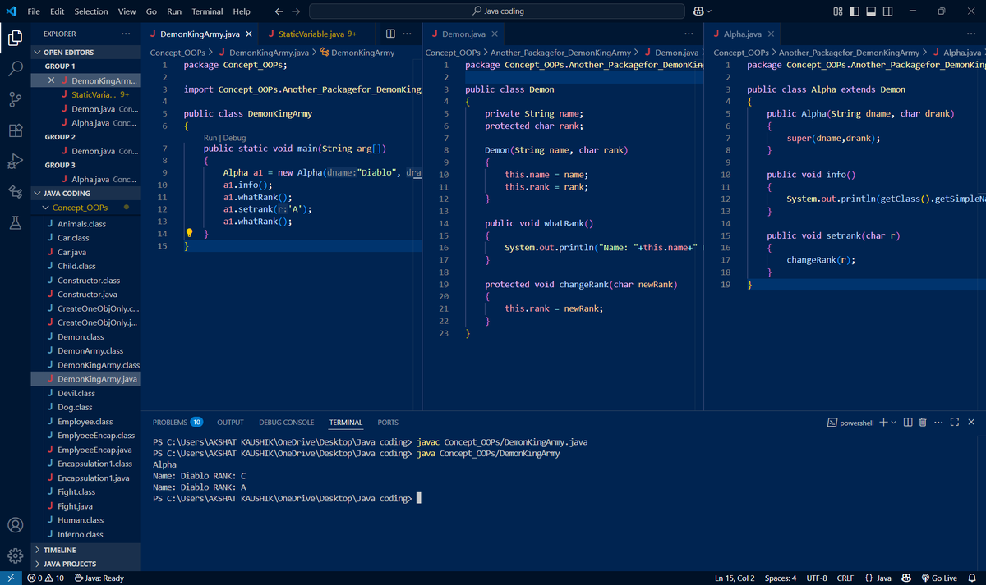Go back with the left arrow
The height and width of the screenshot is (585, 986).
(279, 11)
